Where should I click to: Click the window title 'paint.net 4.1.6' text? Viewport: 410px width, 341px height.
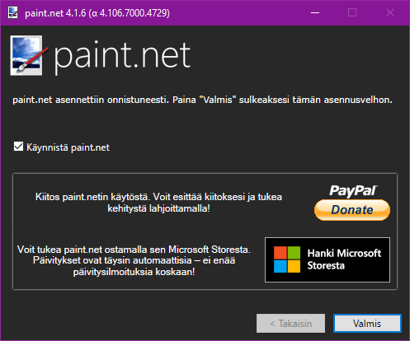point(97,13)
